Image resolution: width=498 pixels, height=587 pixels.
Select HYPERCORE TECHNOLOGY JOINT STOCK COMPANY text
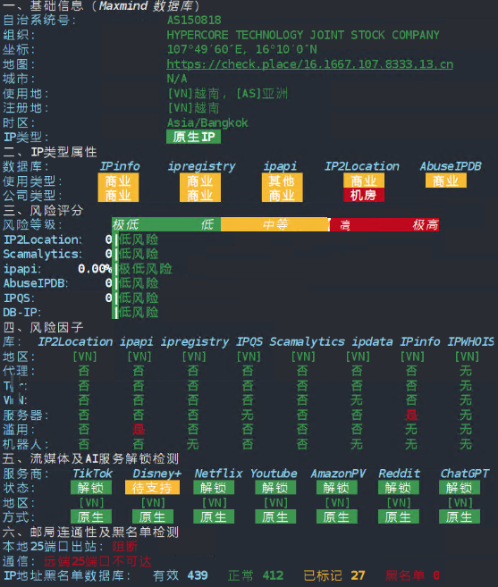303,35
